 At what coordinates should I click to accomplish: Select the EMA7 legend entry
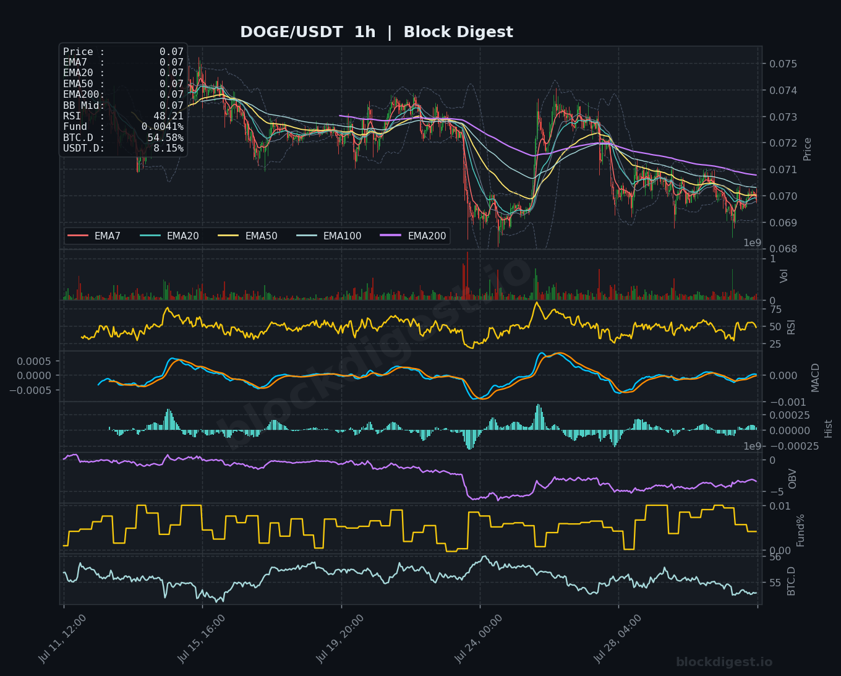(94, 236)
